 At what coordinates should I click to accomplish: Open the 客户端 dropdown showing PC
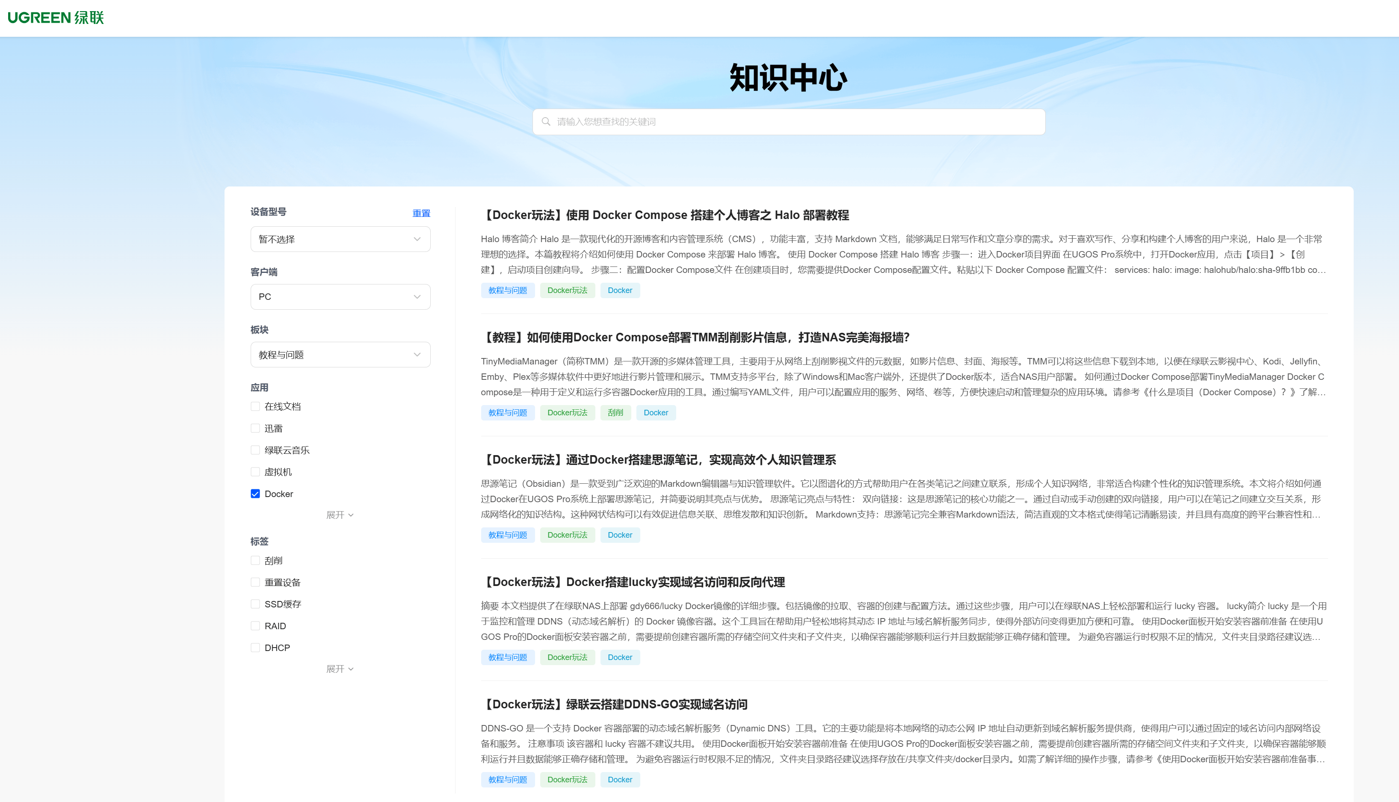click(x=340, y=296)
